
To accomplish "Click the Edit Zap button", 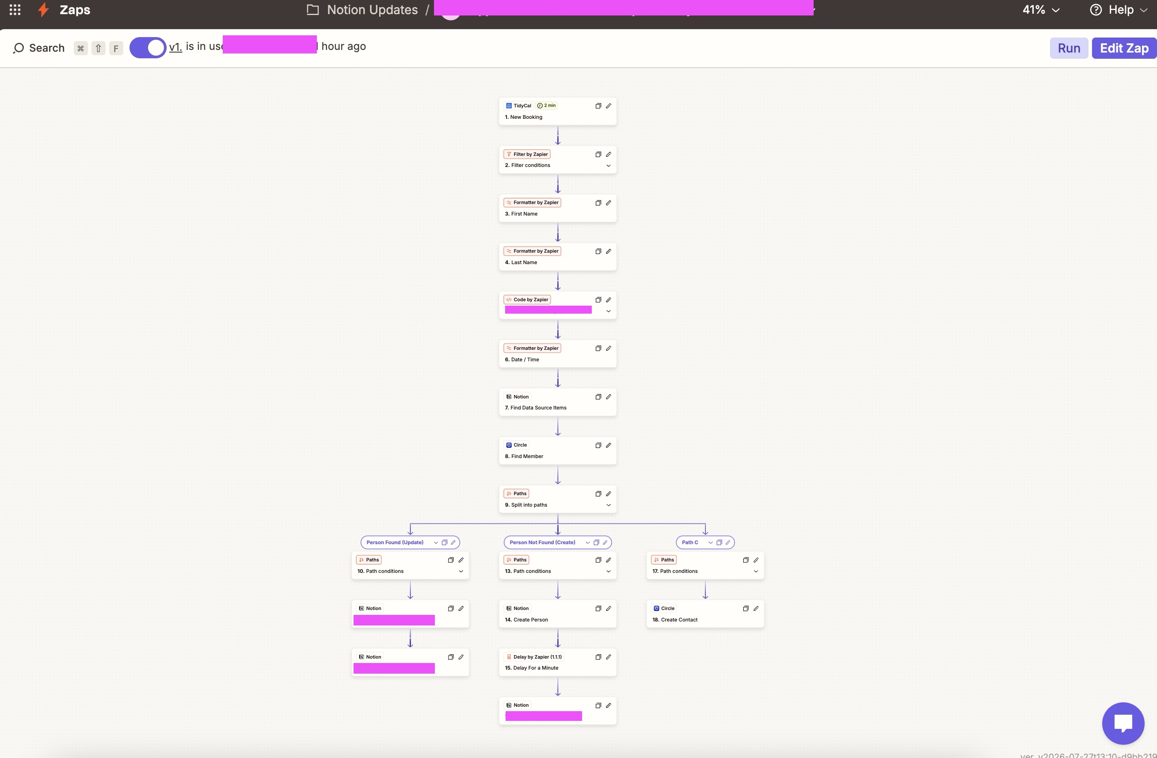I will click(x=1124, y=48).
